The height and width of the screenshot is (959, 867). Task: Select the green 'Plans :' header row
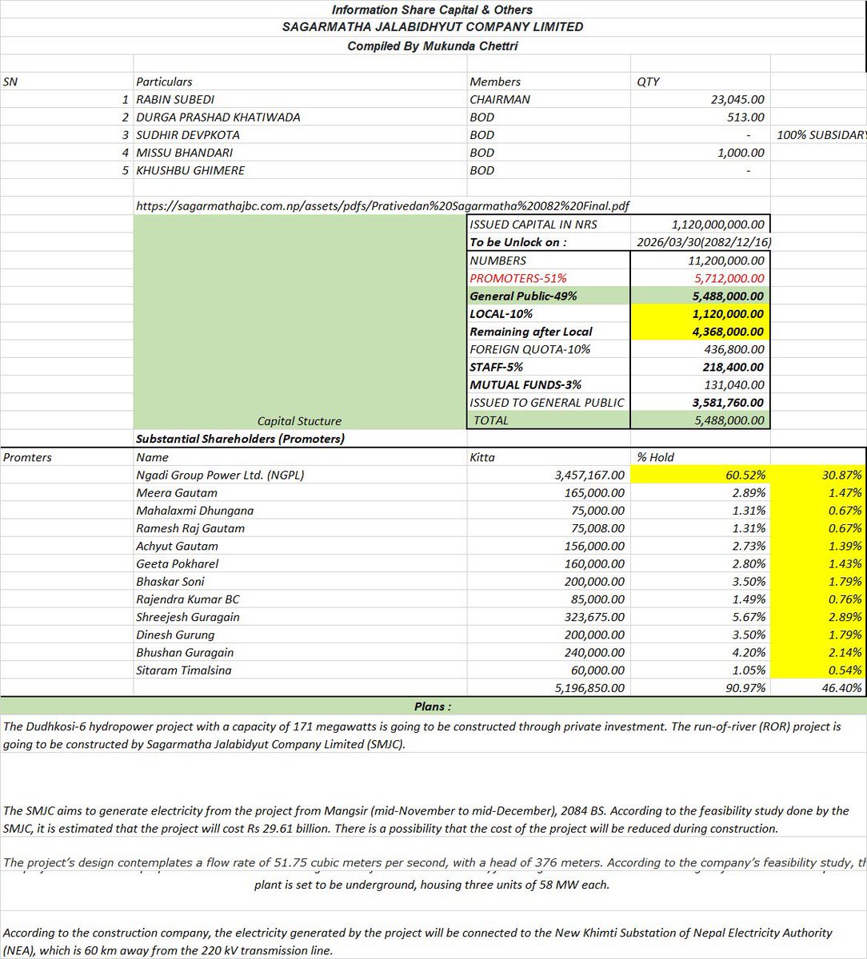[433, 706]
